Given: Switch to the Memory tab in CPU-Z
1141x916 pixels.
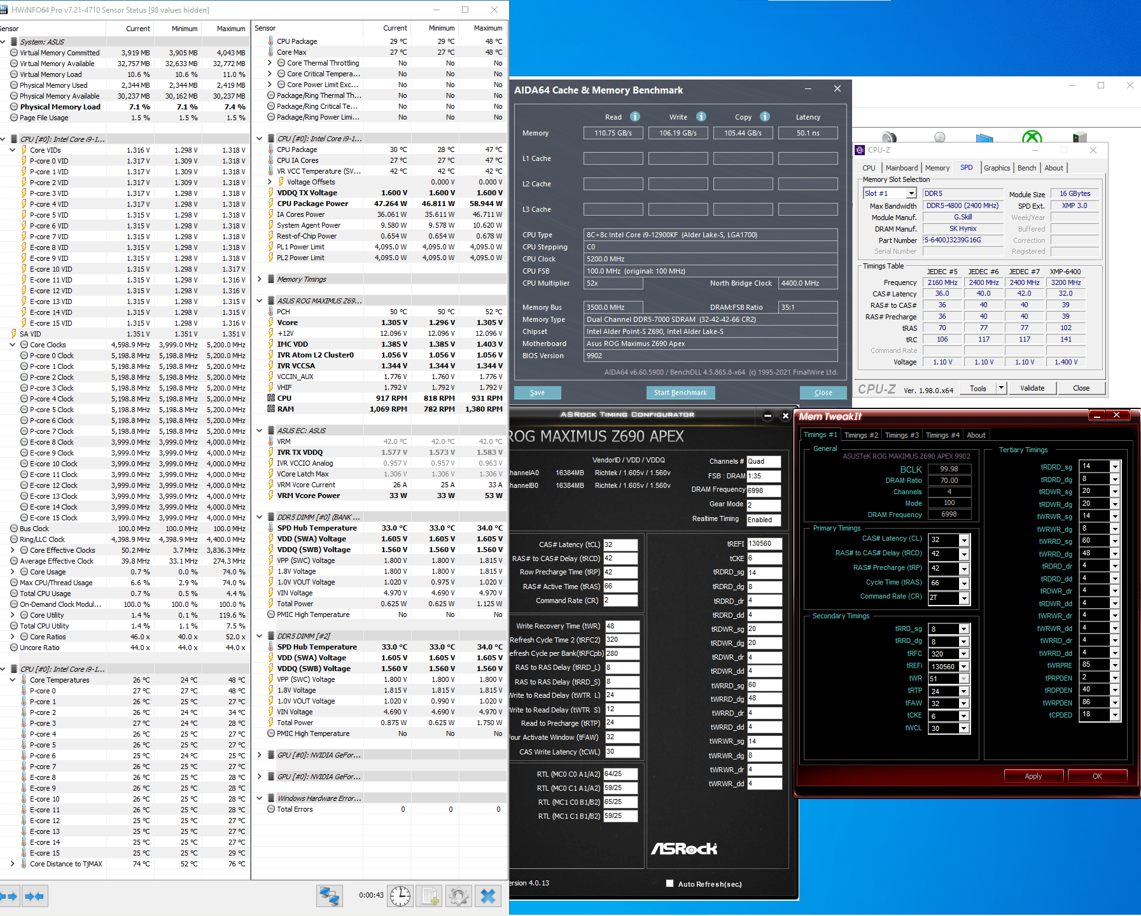Looking at the screenshot, I should (937, 168).
